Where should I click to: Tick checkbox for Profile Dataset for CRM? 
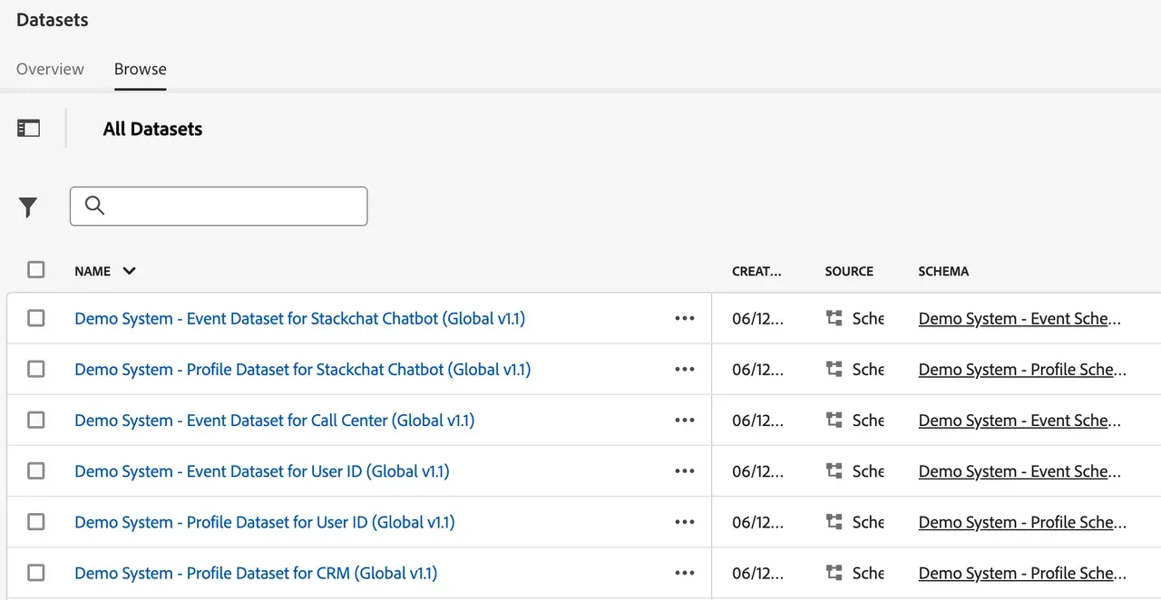36,572
